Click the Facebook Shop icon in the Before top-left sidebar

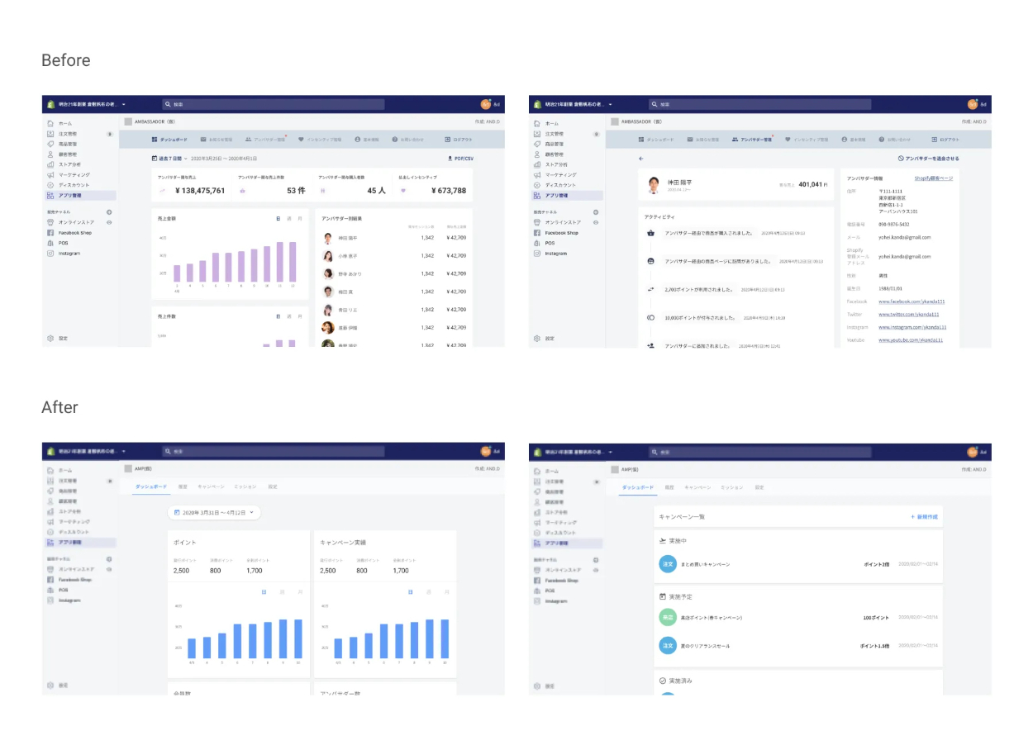pos(50,233)
